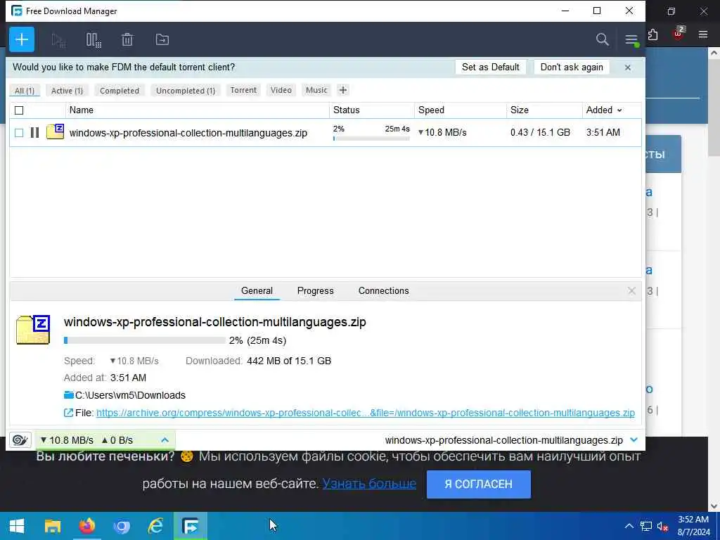Image resolution: width=720 pixels, height=540 pixels.
Task: Pause the windows-xp download in the list row
Action: [x=34, y=133]
